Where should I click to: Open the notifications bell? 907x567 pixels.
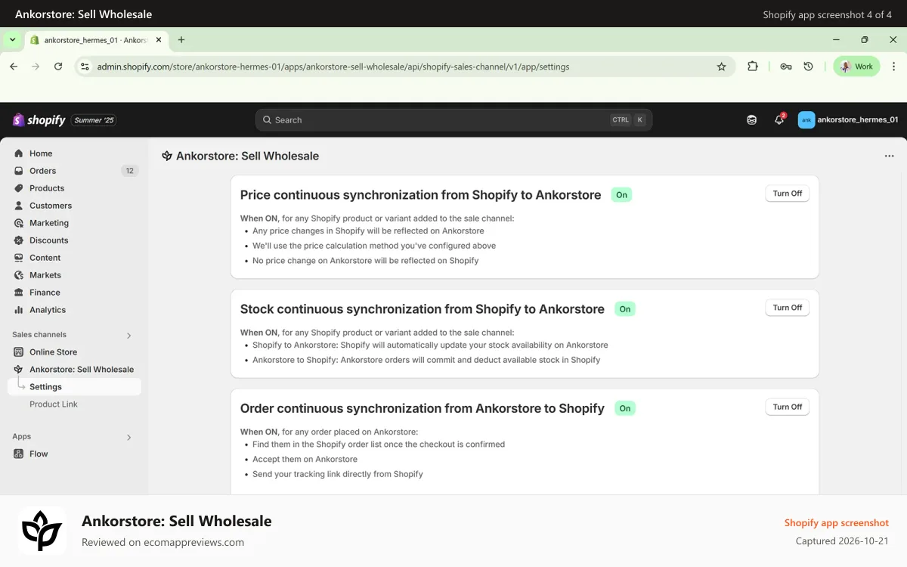tap(779, 119)
